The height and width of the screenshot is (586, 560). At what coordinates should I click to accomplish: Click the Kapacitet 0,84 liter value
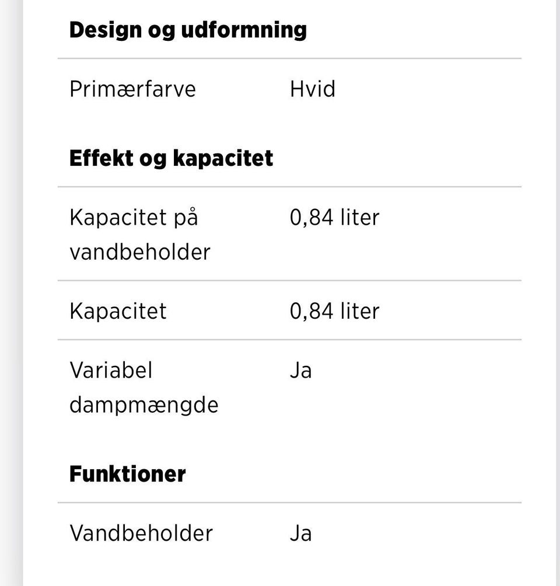point(335,311)
